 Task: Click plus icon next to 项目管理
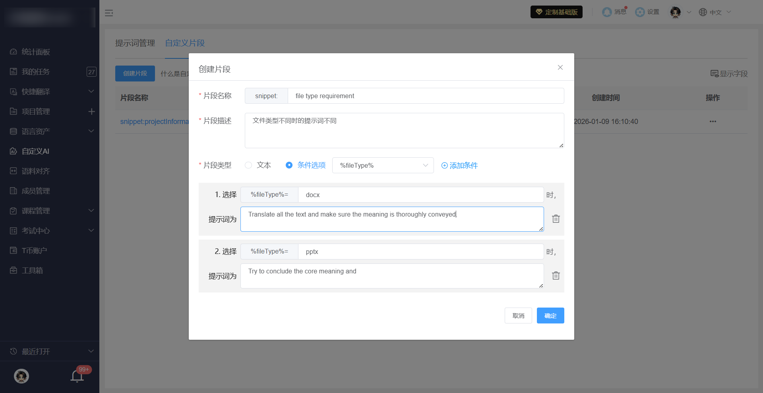pyautogui.click(x=91, y=112)
